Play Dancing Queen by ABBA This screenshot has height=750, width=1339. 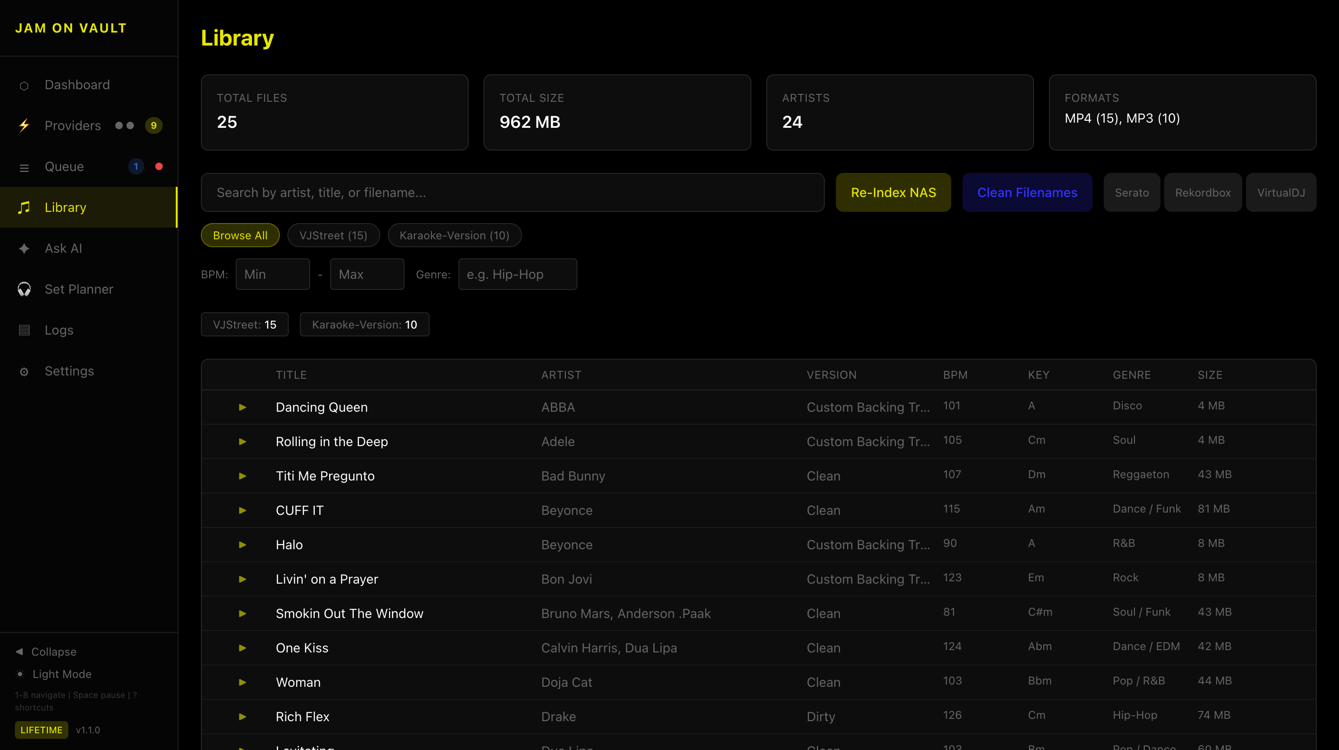(x=242, y=407)
